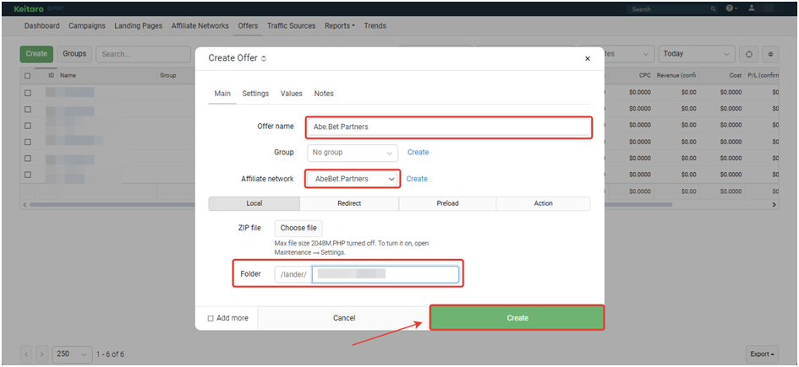
Task: Click the '1 - 6 of 6' pagination text
Action: click(110, 354)
